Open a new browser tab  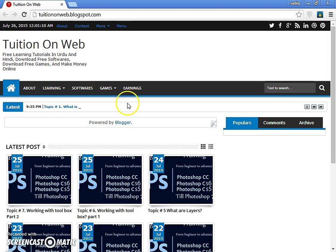point(73,4)
